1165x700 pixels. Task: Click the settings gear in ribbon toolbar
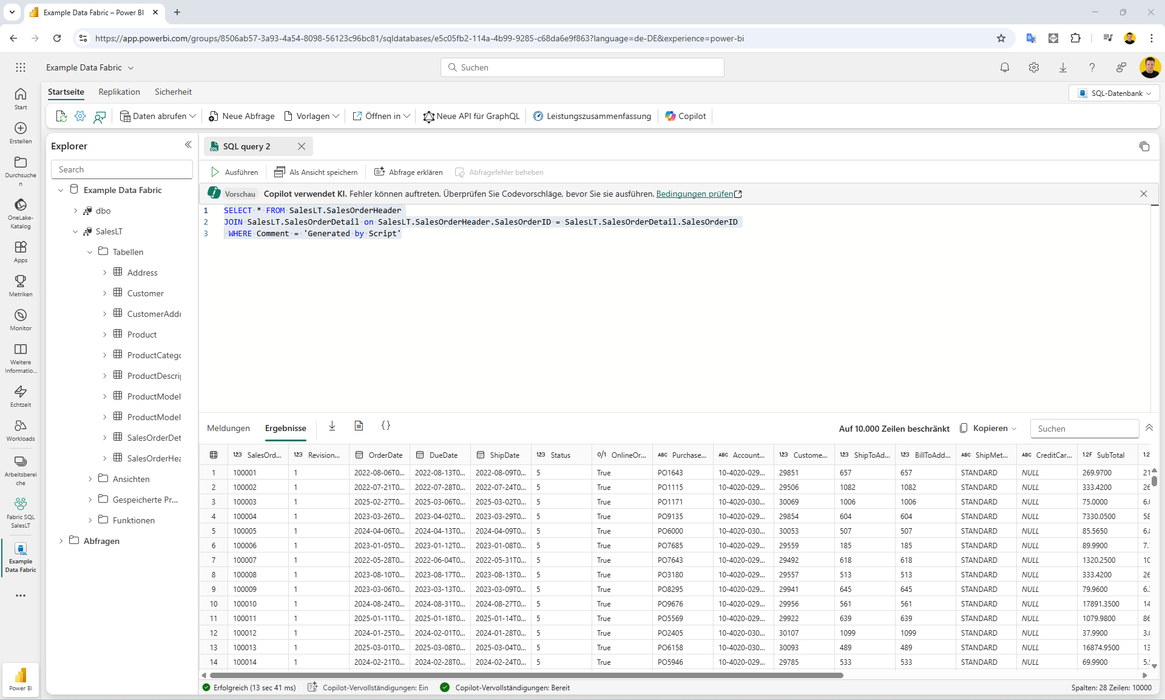pos(80,116)
